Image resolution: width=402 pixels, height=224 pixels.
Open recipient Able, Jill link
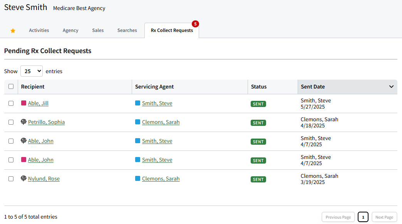coord(38,103)
